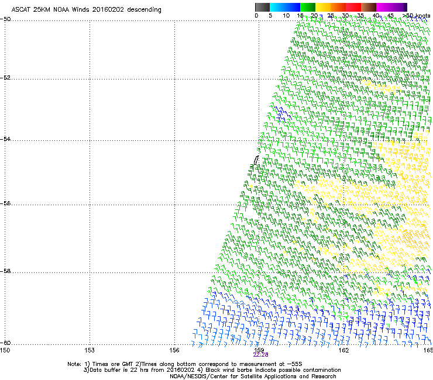This screenshot has height=380, width=433.
Task: Pick the gray 0-5 knot legend swatch
Action: point(262,7)
